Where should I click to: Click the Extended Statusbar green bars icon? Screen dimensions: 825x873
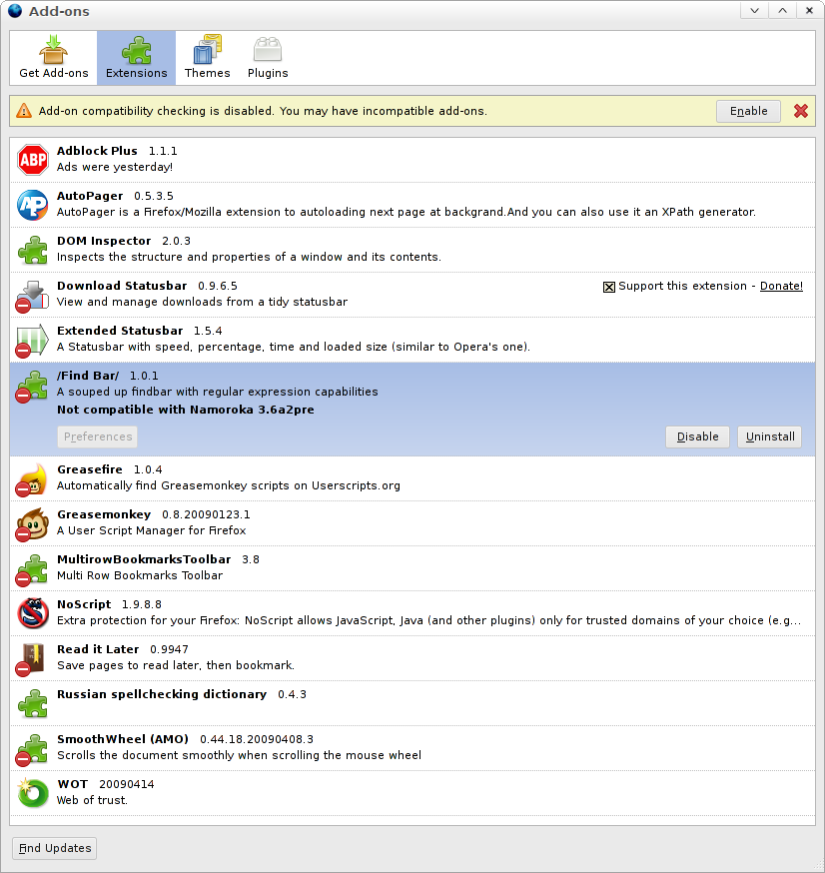coord(32,341)
